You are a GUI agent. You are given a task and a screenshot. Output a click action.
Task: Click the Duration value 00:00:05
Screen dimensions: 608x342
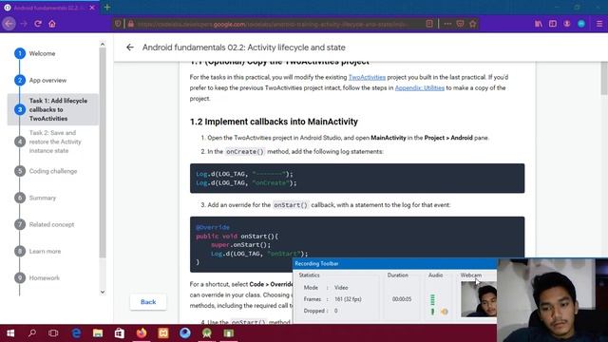(x=402, y=299)
